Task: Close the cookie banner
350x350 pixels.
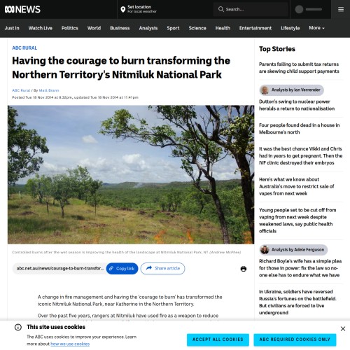Action: (x=343, y=329)
